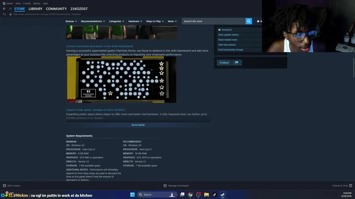Click 'Acquire shop space' heading
This screenshot has height=199, width=355.
(x=95, y=110)
